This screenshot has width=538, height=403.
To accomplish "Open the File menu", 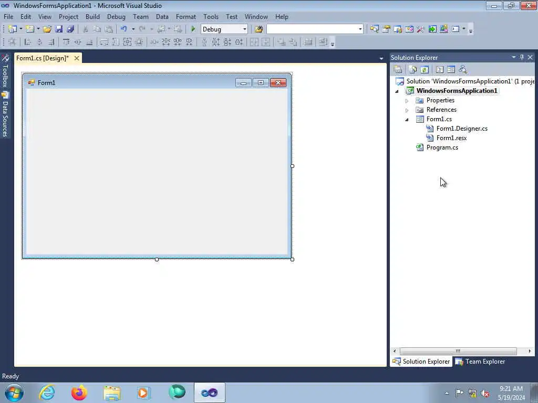I will click(x=8, y=16).
